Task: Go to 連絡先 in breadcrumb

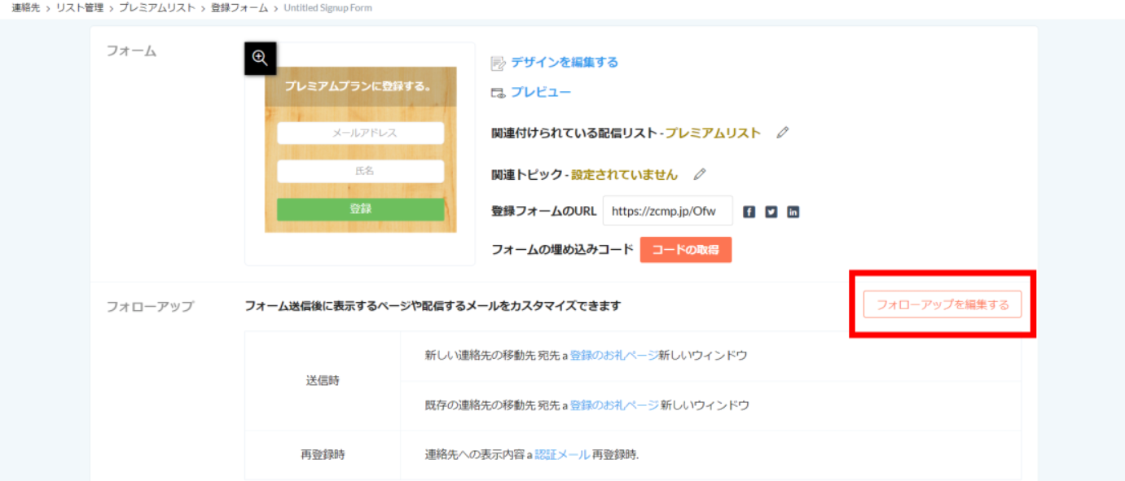Action: click(25, 7)
